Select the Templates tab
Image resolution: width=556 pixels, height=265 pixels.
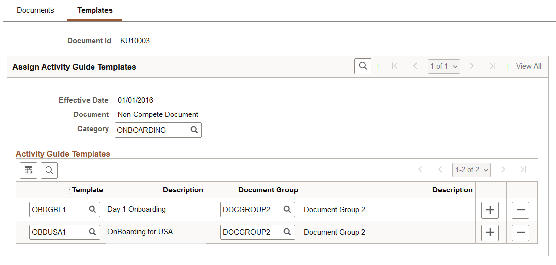(x=94, y=10)
